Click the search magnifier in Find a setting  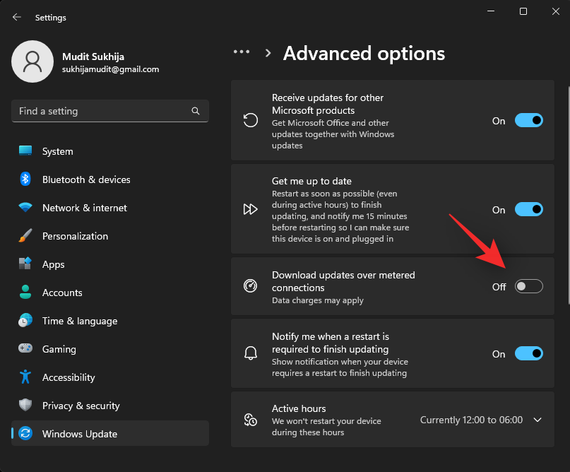tap(195, 111)
